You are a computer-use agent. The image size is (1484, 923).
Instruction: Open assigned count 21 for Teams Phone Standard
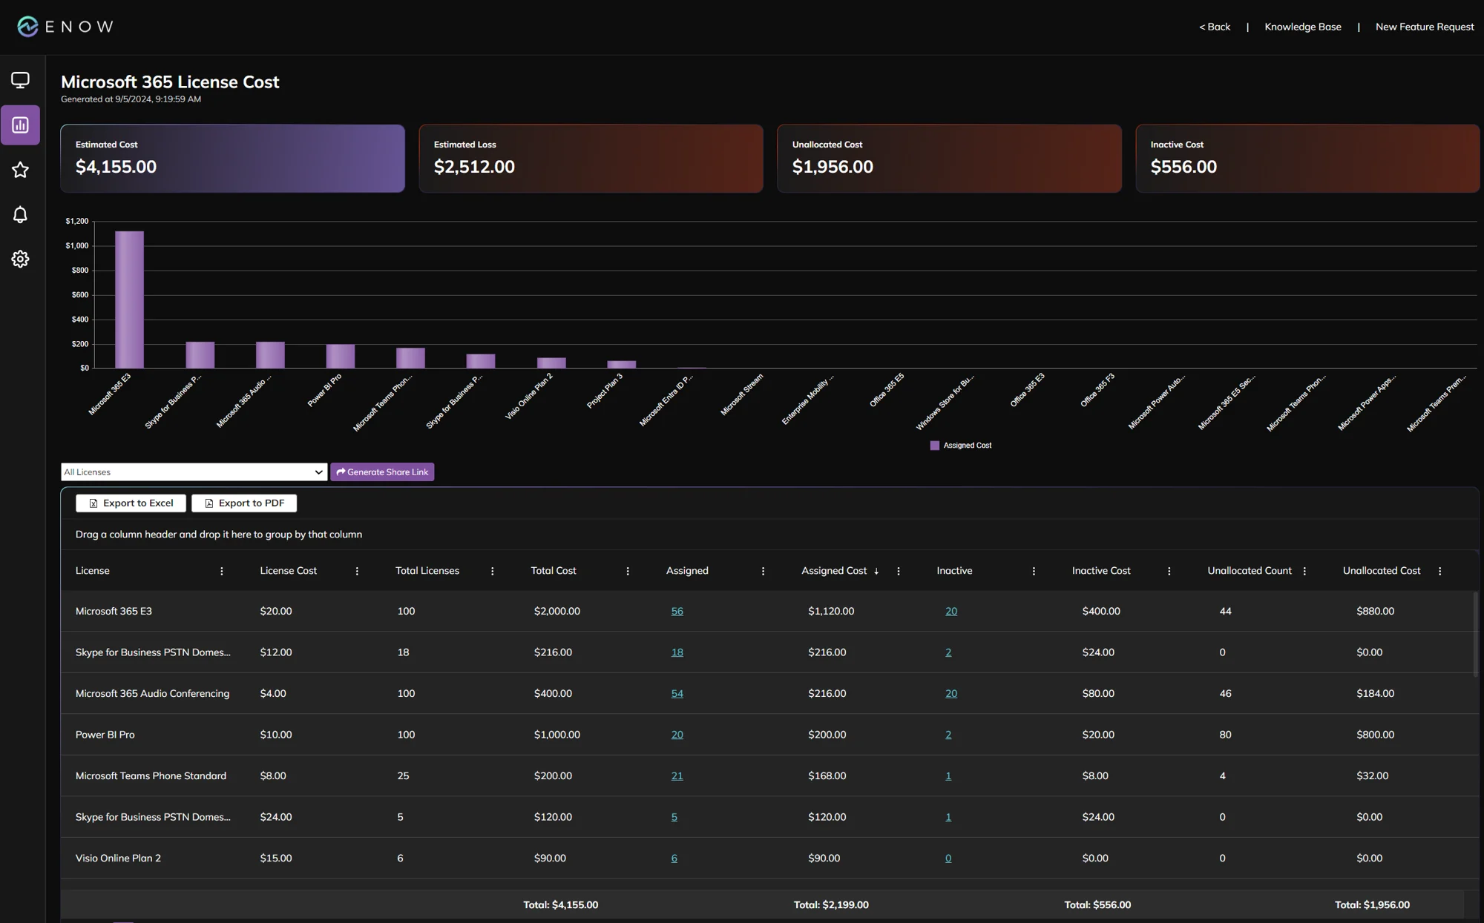677,775
